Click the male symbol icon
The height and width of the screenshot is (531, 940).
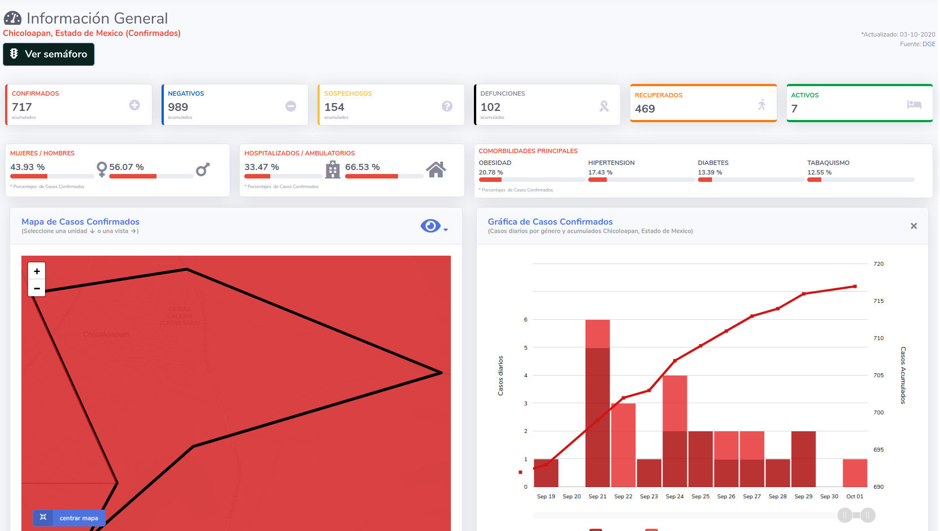click(203, 169)
